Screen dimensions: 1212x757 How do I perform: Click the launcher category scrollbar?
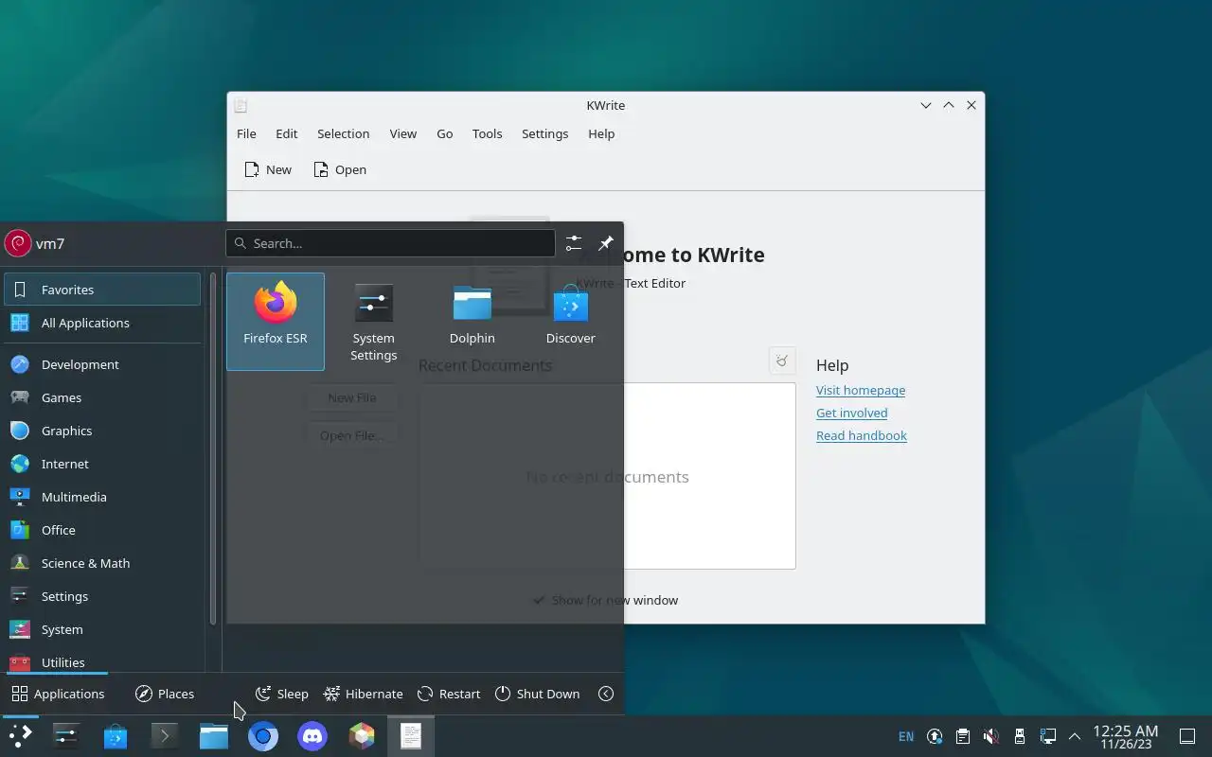[213, 449]
